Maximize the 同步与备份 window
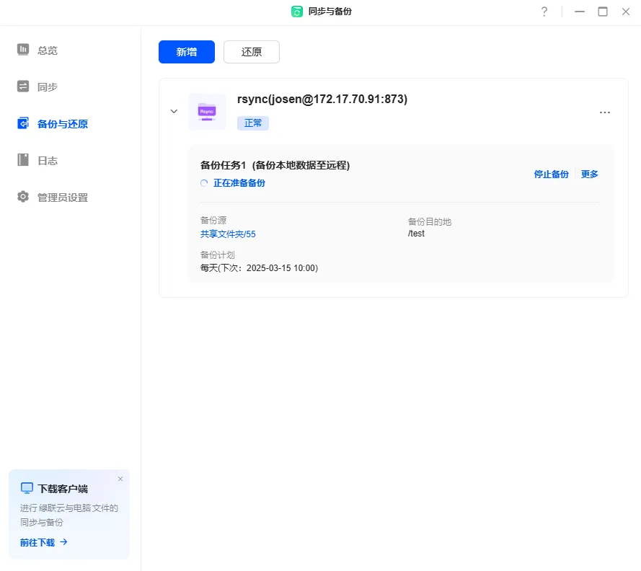Image resolution: width=641 pixels, height=571 pixels. (x=603, y=12)
